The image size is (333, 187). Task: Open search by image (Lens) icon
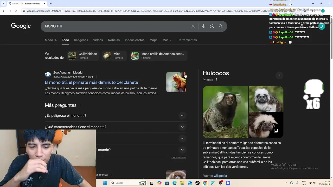pos(212,26)
